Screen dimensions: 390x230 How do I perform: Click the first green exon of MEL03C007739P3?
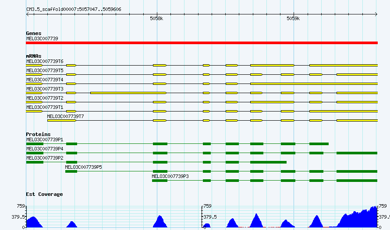160,181
